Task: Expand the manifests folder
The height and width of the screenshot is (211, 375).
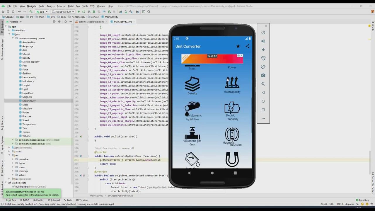Action: (9, 30)
